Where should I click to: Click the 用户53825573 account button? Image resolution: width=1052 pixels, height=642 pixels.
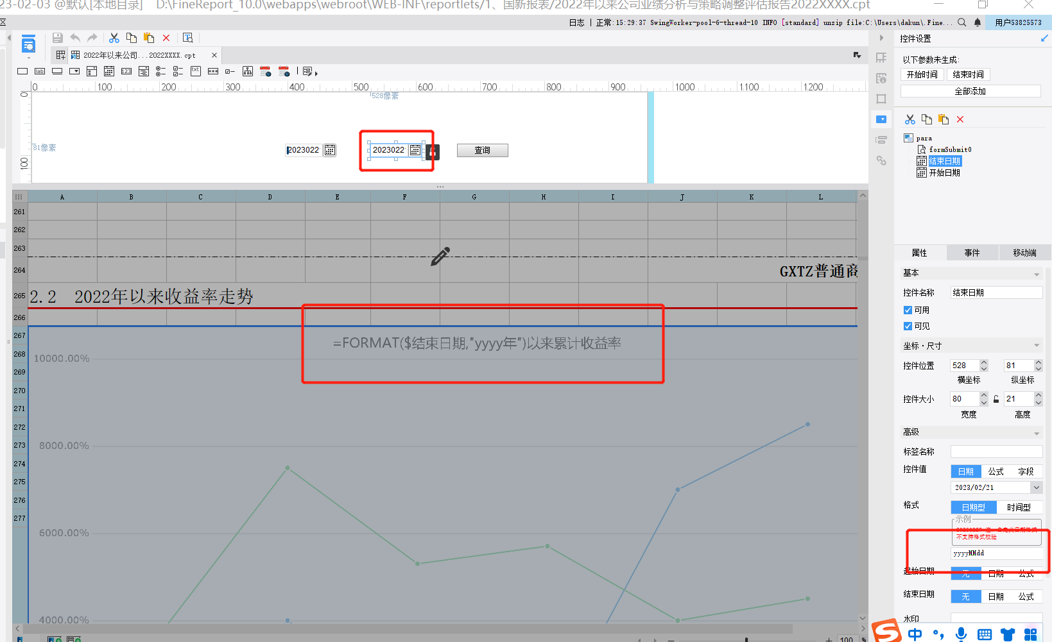tap(1019, 22)
